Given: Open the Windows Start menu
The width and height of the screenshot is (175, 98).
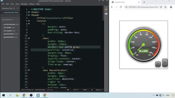Looking at the screenshot, I should tap(4, 95).
